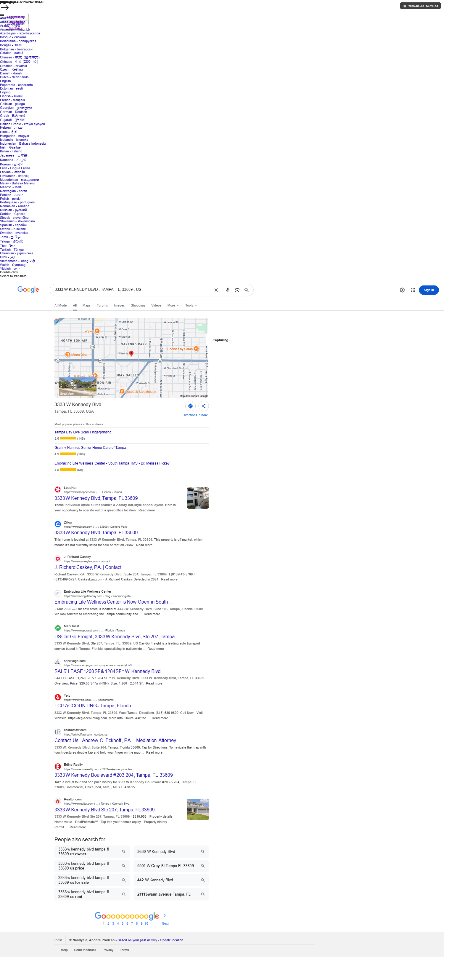Click the Metro Diner map marker
The height and width of the screenshot is (978, 449).
(x=67, y=354)
